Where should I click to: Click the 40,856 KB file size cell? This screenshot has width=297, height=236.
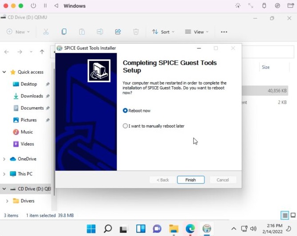pos(277,91)
